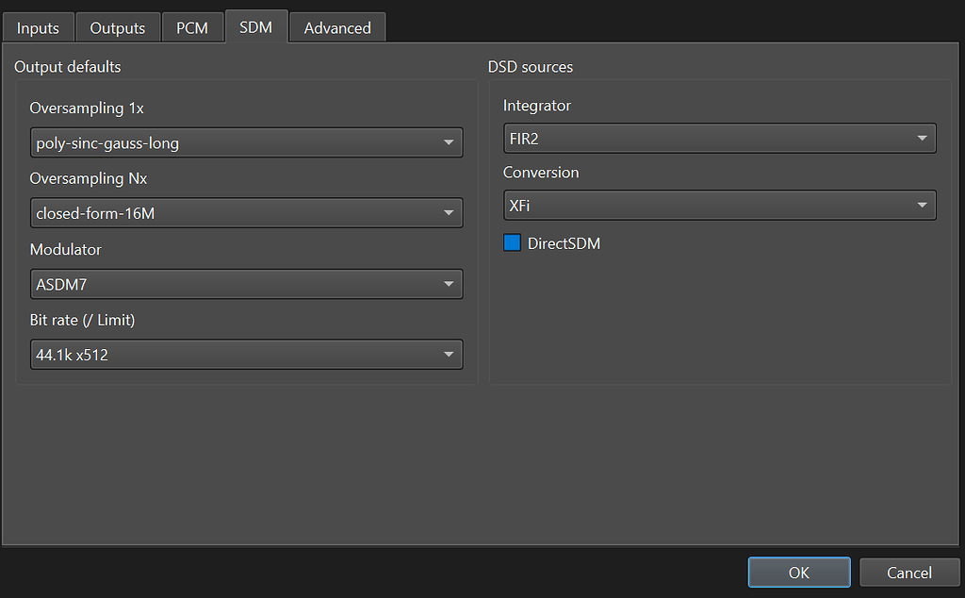Enable the DirectSDM checkbox
This screenshot has width=965, height=598.
[512, 242]
